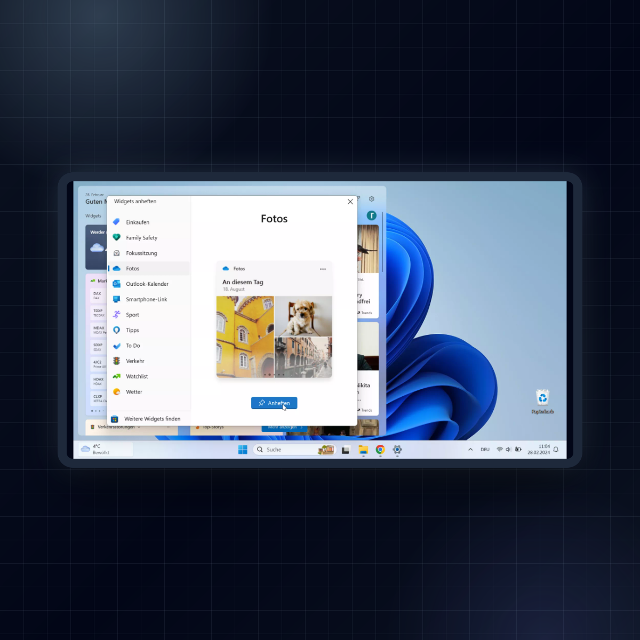Screen dimensions: 640x640
Task: Select the Wetter widget entry
Action: [x=149, y=392]
